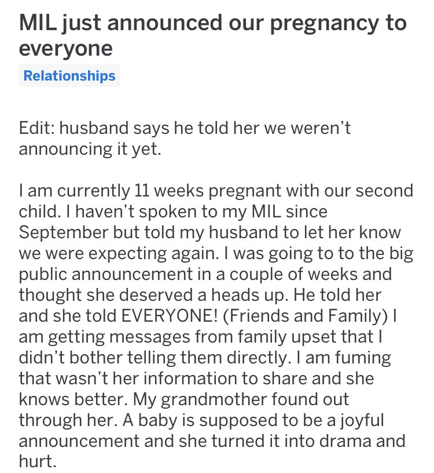Click the 'drama and' text near the end
The image size is (434, 473).
pyautogui.click(x=362, y=441)
